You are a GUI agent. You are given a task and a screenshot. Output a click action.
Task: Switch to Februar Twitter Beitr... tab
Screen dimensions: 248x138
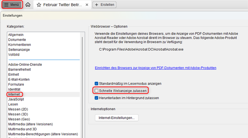click(62, 5)
